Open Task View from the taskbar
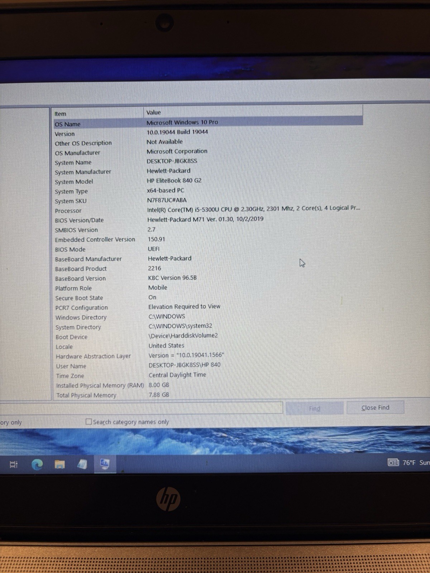430x573 pixels. click(x=14, y=464)
